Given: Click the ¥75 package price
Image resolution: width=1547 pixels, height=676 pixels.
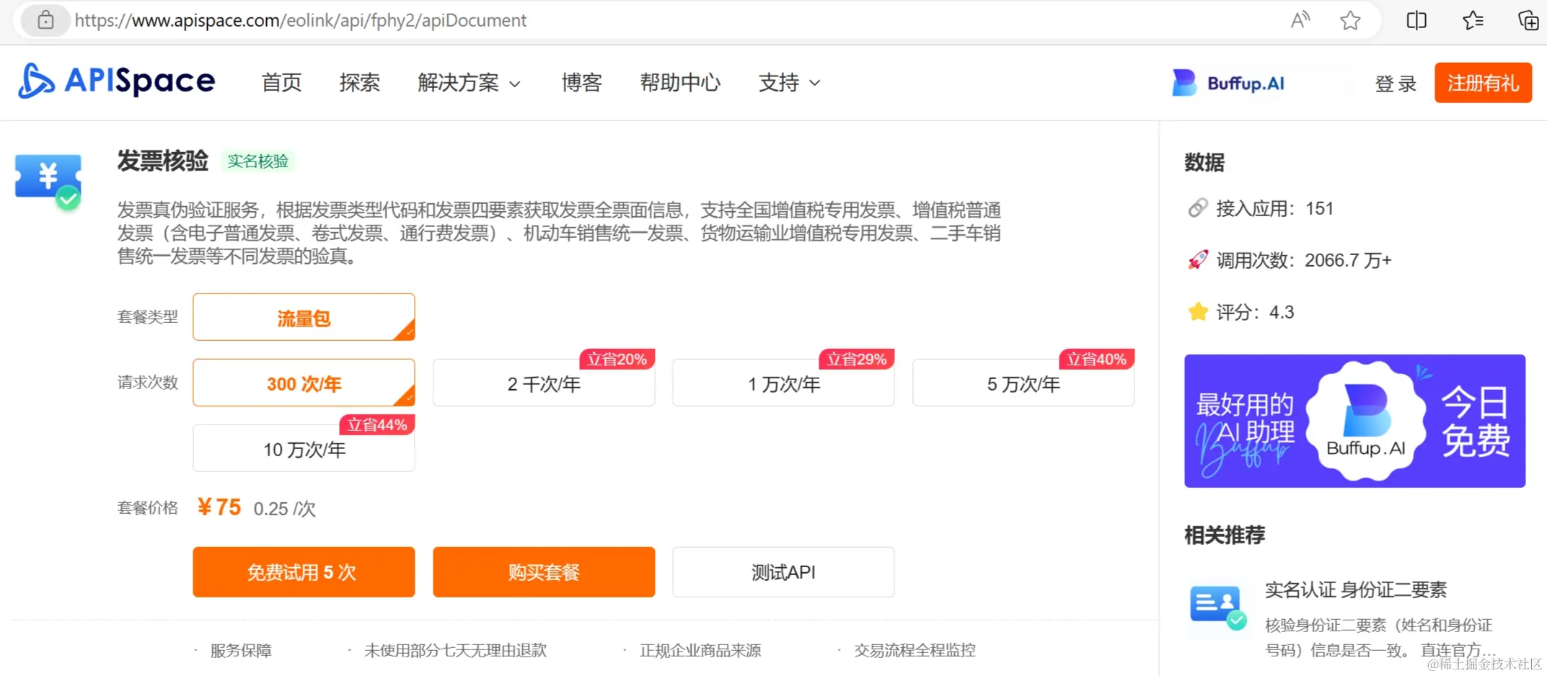Looking at the screenshot, I should coord(219,507).
